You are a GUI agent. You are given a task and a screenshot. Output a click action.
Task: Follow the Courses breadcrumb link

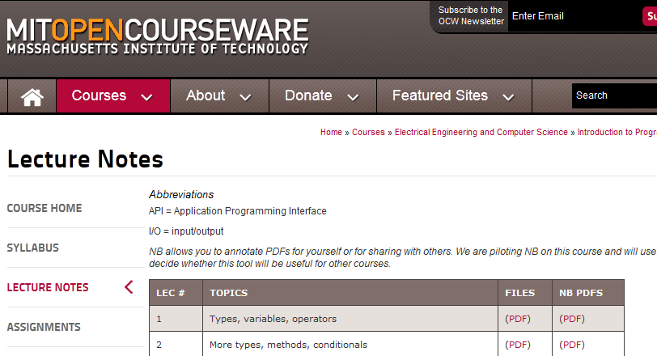[368, 132]
